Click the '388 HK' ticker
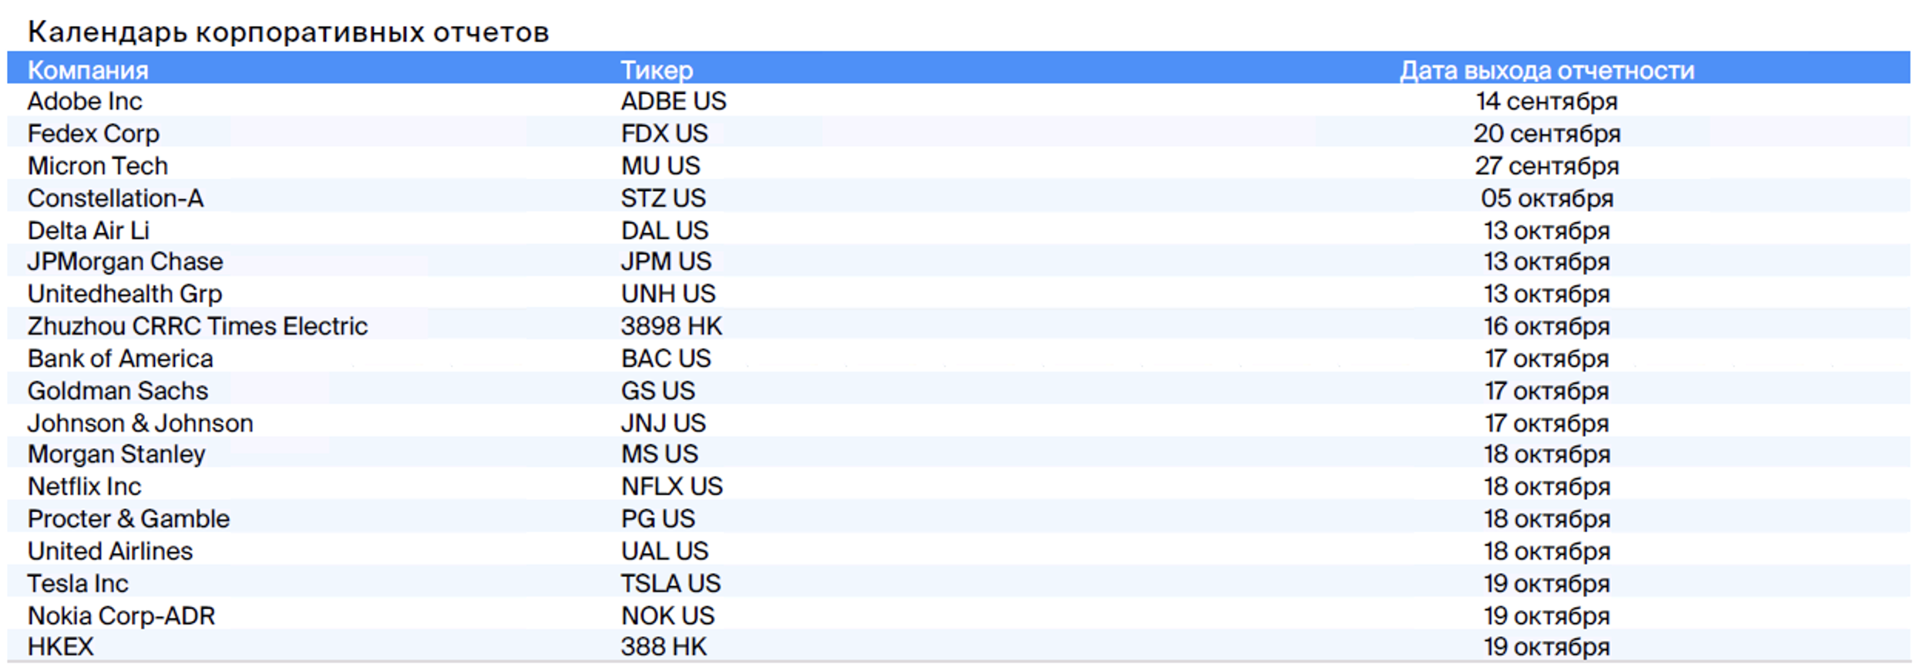 [x=664, y=646]
